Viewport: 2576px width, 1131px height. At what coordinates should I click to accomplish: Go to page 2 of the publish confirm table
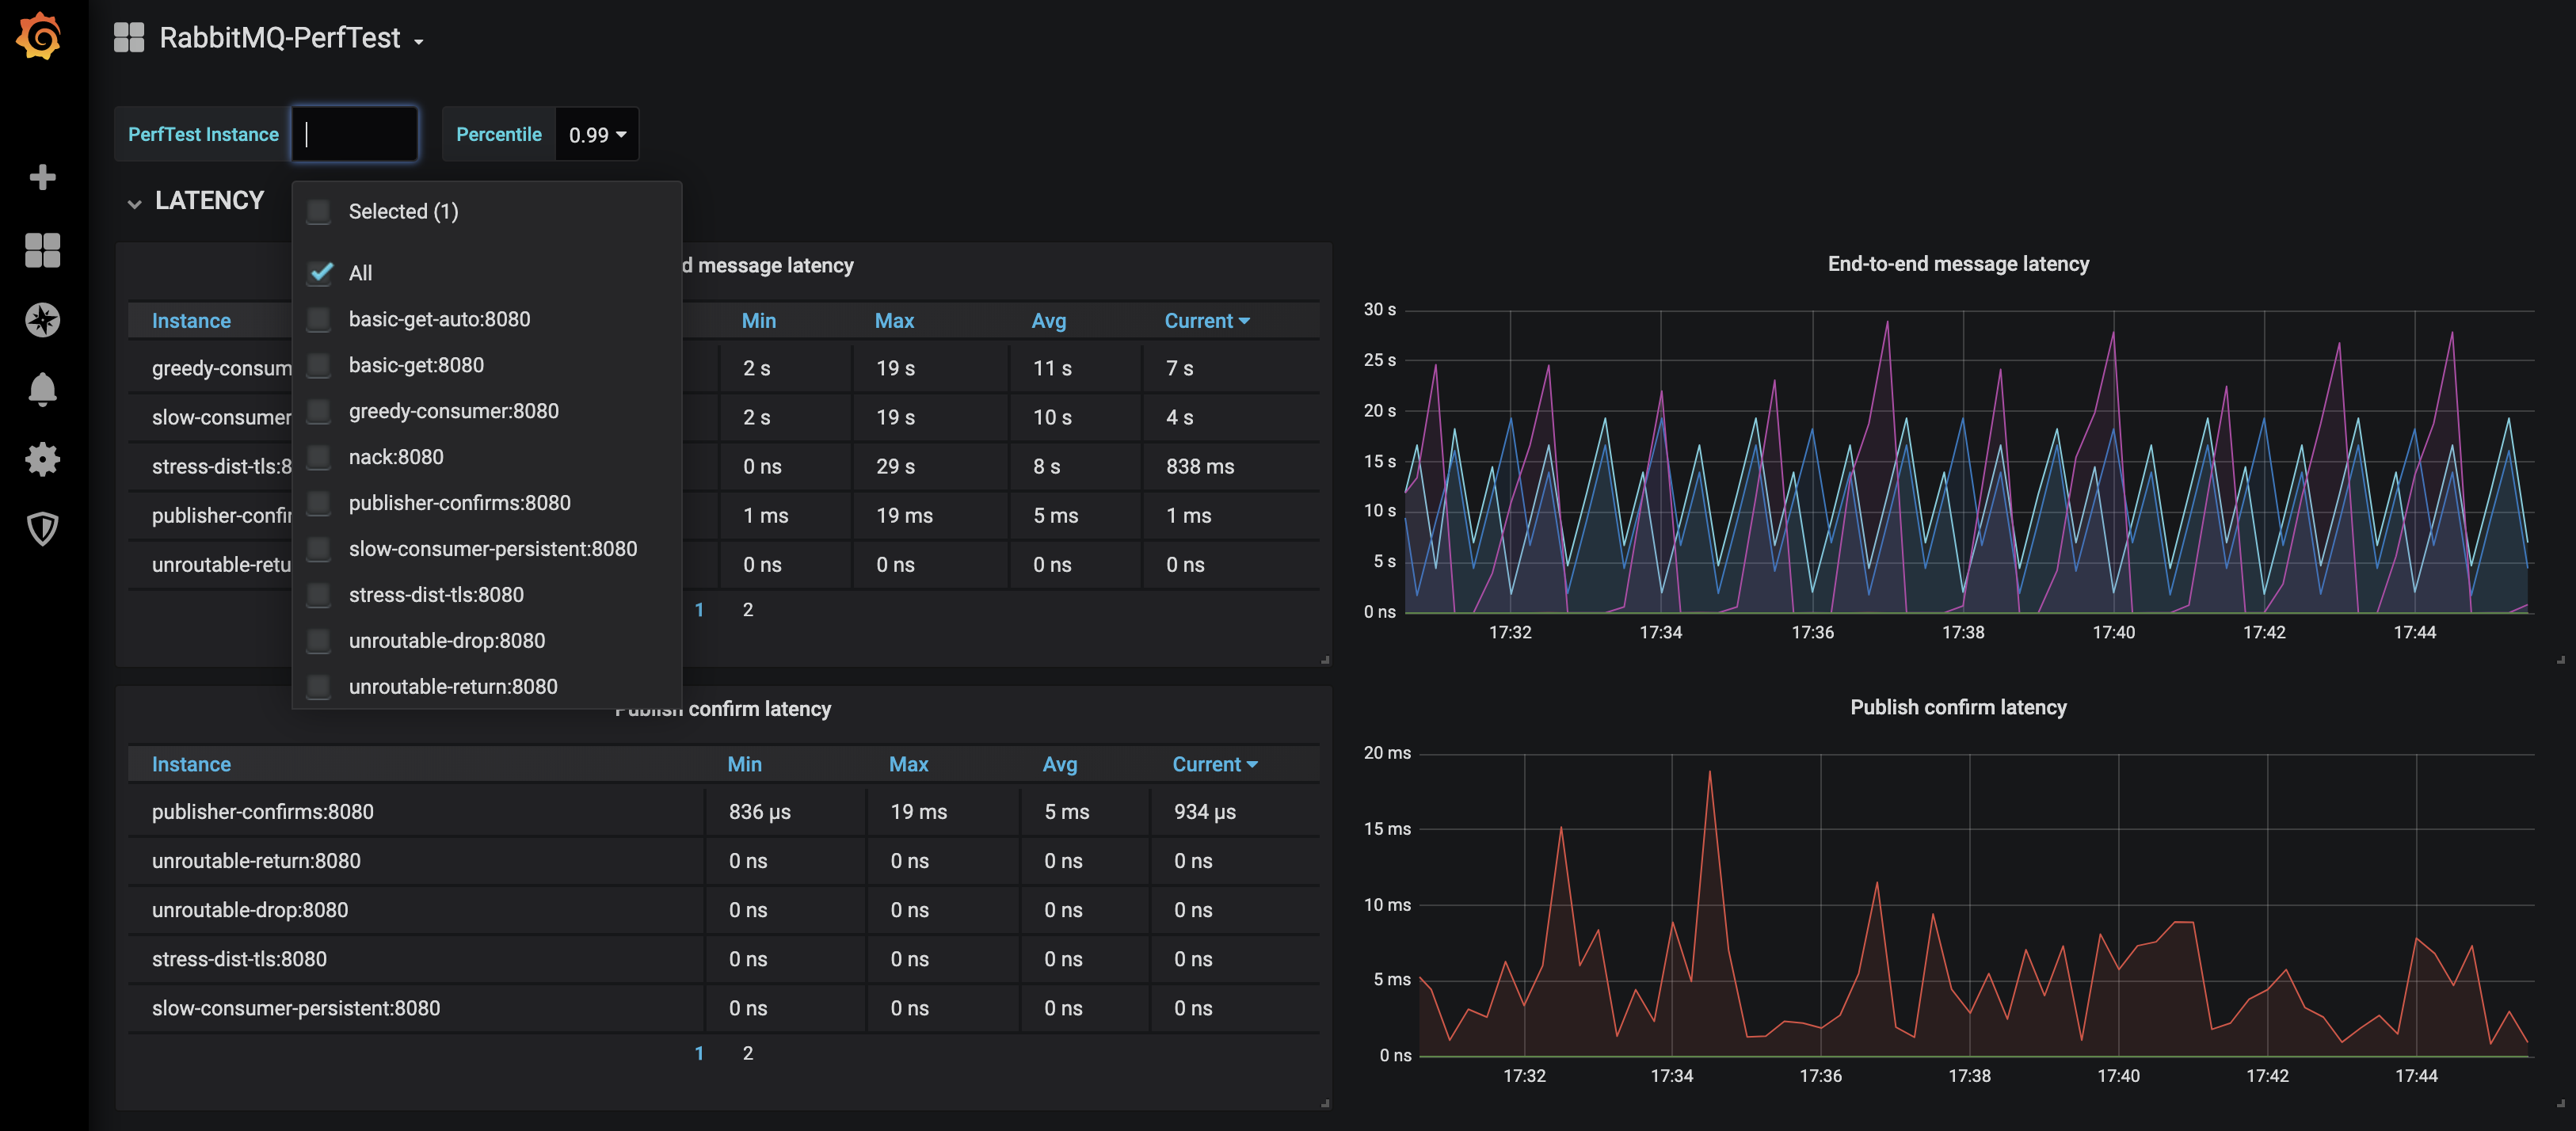click(x=747, y=1053)
